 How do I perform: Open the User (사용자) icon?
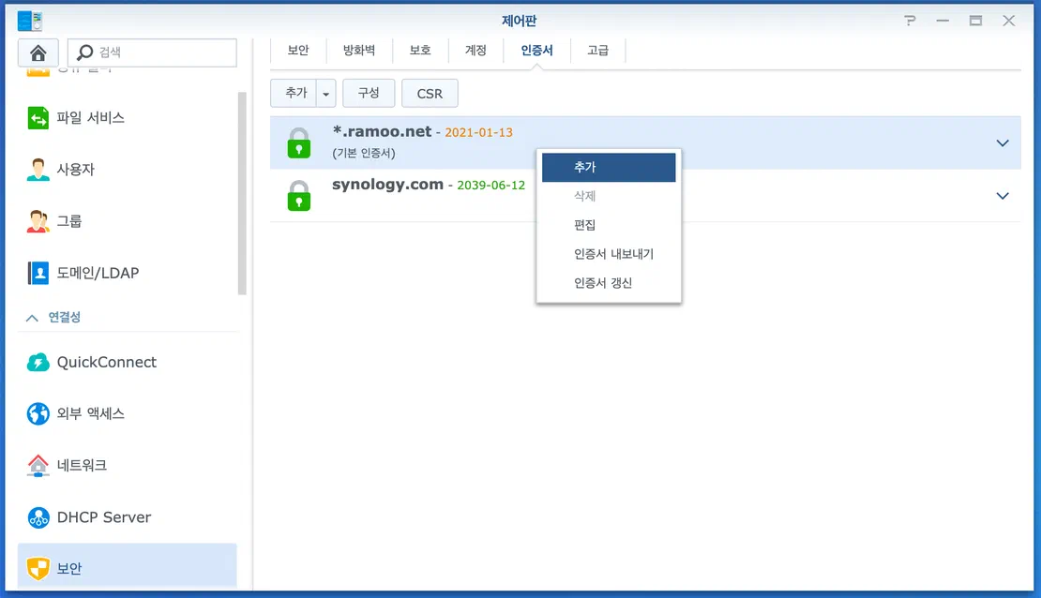(38, 170)
